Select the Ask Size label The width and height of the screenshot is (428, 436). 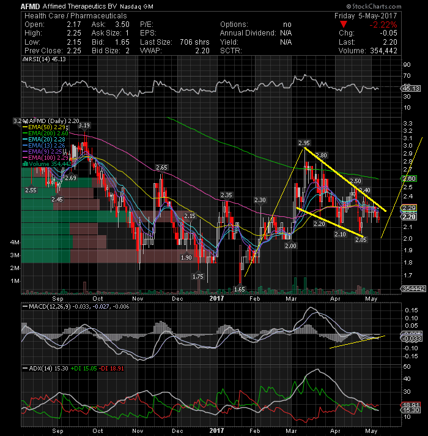pos(106,33)
